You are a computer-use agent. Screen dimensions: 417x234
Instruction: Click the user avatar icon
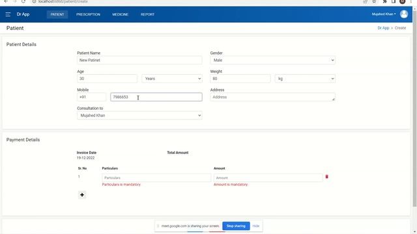(x=404, y=14)
